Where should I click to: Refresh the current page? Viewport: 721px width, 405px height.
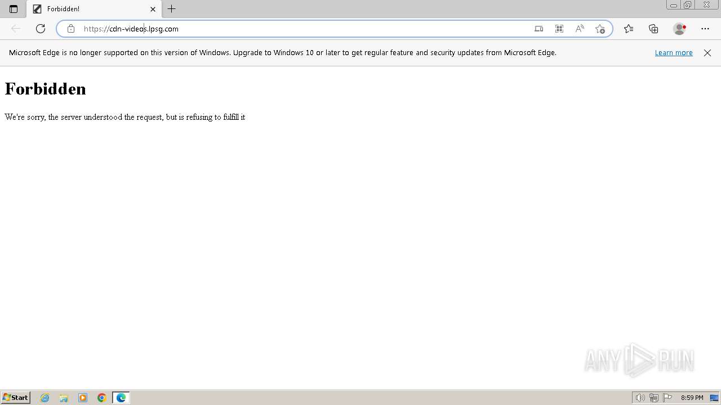click(x=41, y=29)
